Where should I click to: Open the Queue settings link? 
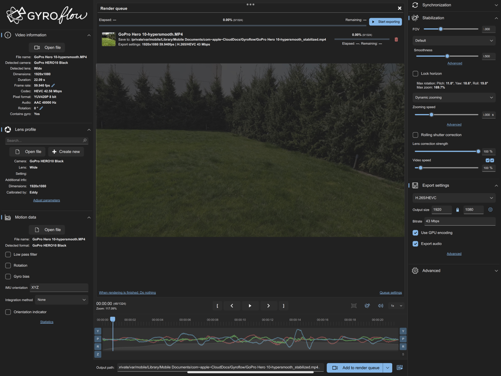tap(390, 293)
